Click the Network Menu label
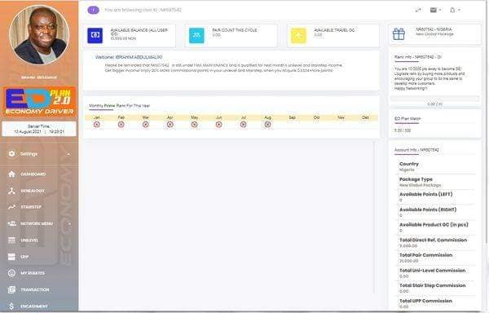Image resolution: width=489 pixels, height=313 pixels. (x=37, y=223)
